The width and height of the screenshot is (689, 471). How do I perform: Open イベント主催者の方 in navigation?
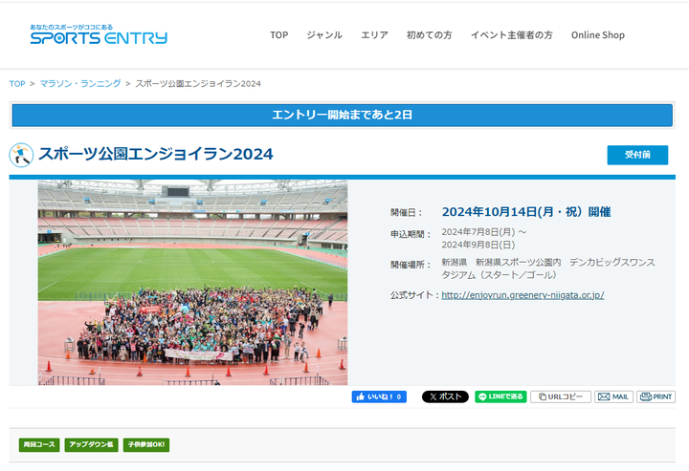click(511, 35)
